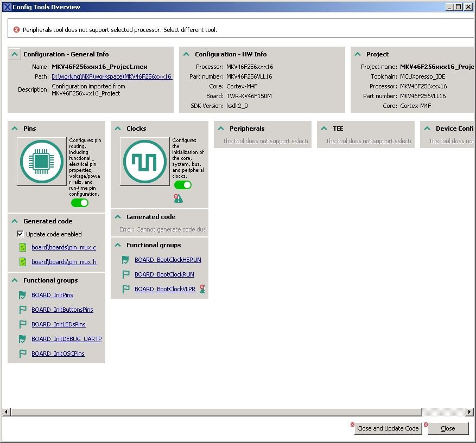Viewport: 476px width, 443px height.
Task: Click flag icon beside BOARD_InitLEDsPins
Action: click(22, 324)
